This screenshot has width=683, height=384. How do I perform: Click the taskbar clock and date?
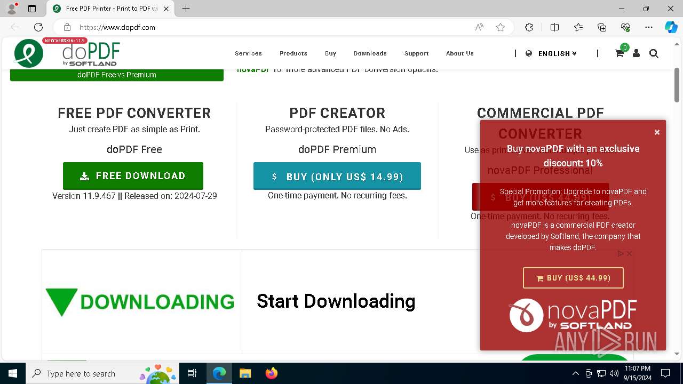tap(638, 373)
